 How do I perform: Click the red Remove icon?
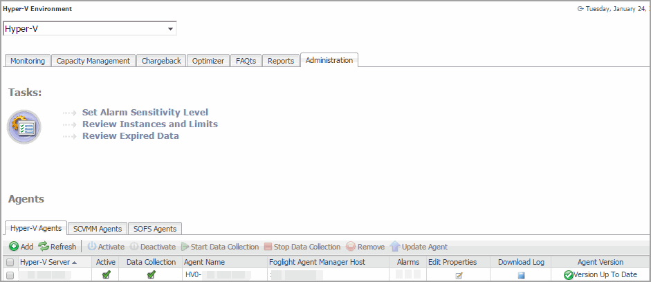click(351, 247)
